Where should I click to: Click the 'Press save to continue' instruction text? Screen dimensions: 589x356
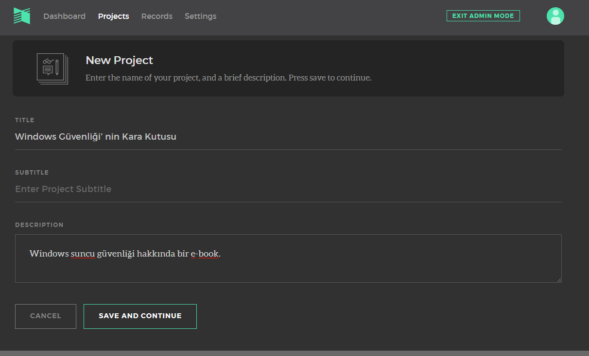click(x=330, y=78)
